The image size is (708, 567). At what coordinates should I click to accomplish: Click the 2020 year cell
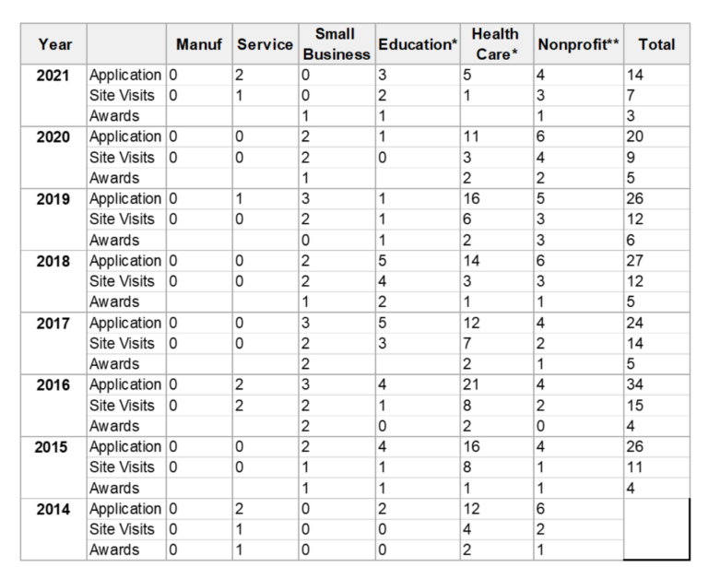(x=53, y=136)
